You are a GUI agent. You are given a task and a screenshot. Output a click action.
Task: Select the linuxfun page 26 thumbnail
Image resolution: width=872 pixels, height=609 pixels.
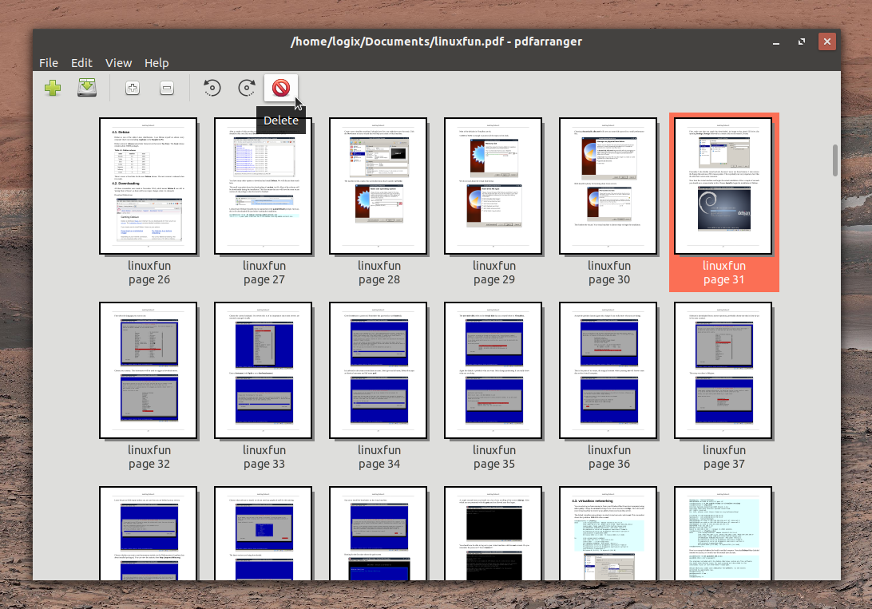(x=149, y=186)
